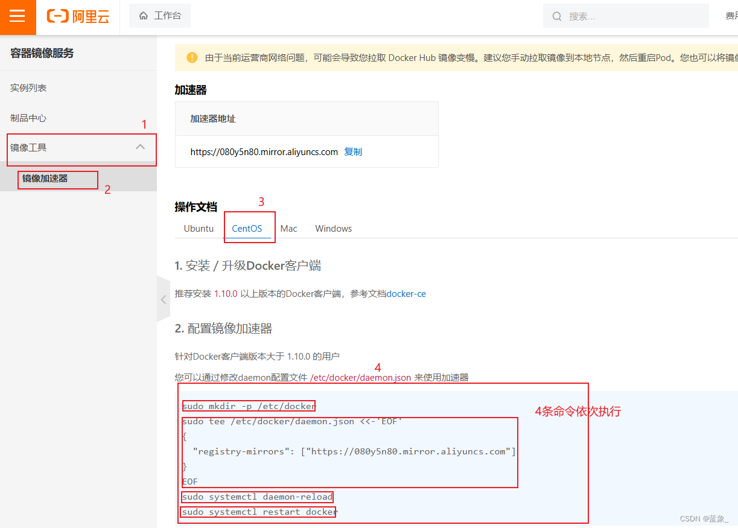This screenshot has width=738, height=528.
Task: Click the sudo systemctl daemon-reload line
Action: (257, 497)
